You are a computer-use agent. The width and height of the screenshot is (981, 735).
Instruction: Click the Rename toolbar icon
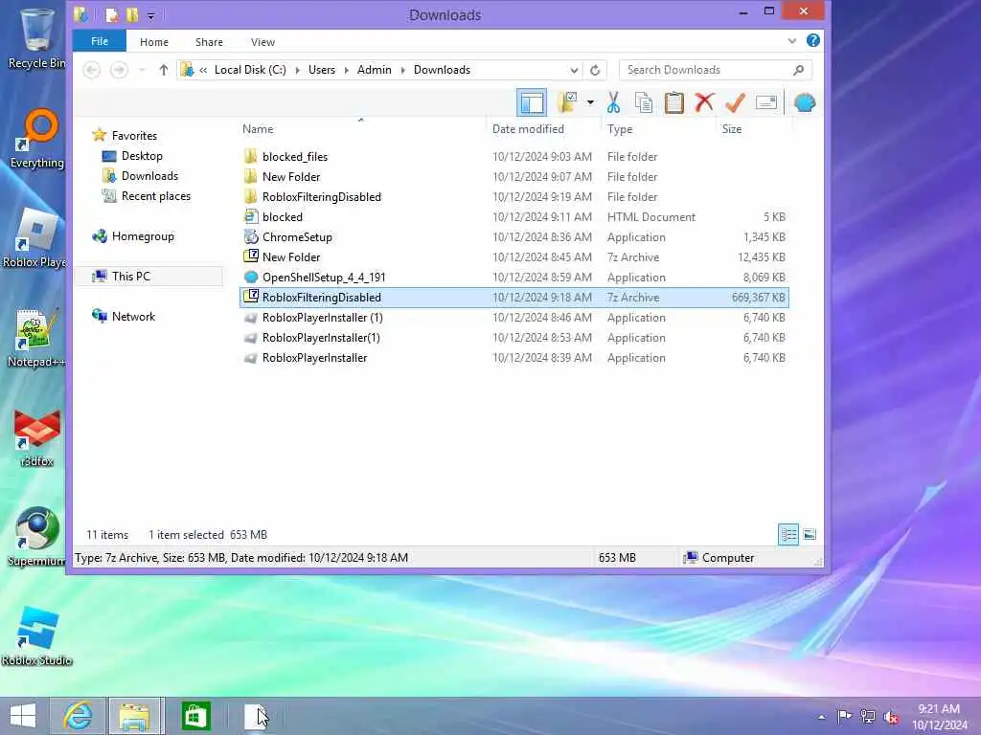pyautogui.click(x=765, y=102)
